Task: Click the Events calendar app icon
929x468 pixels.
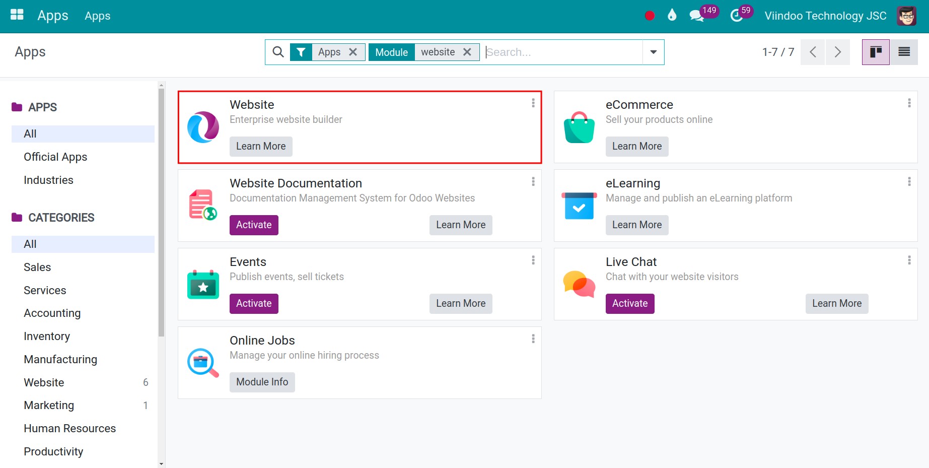Action: click(203, 285)
